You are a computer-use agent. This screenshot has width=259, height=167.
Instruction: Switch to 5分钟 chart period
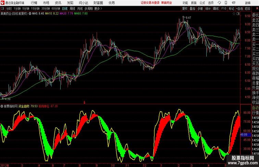pyautogui.click(x=26, y=9)
